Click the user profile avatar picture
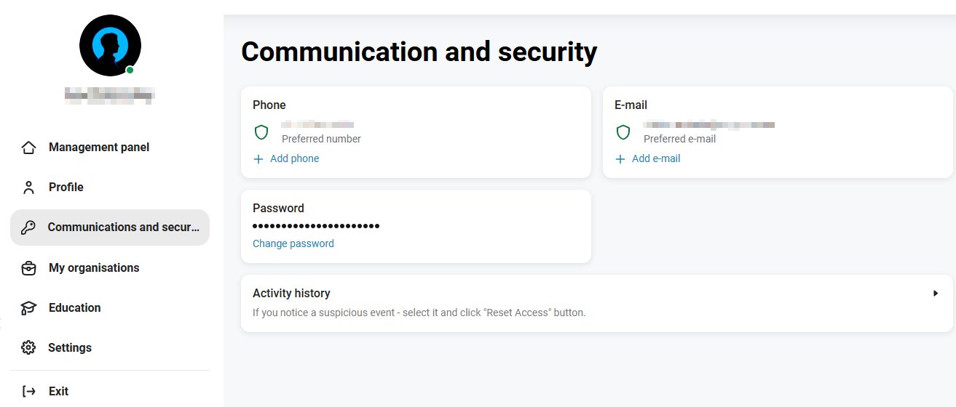 point(110,45)
